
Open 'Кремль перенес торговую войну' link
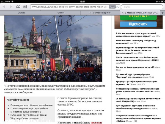coord(29,110)
